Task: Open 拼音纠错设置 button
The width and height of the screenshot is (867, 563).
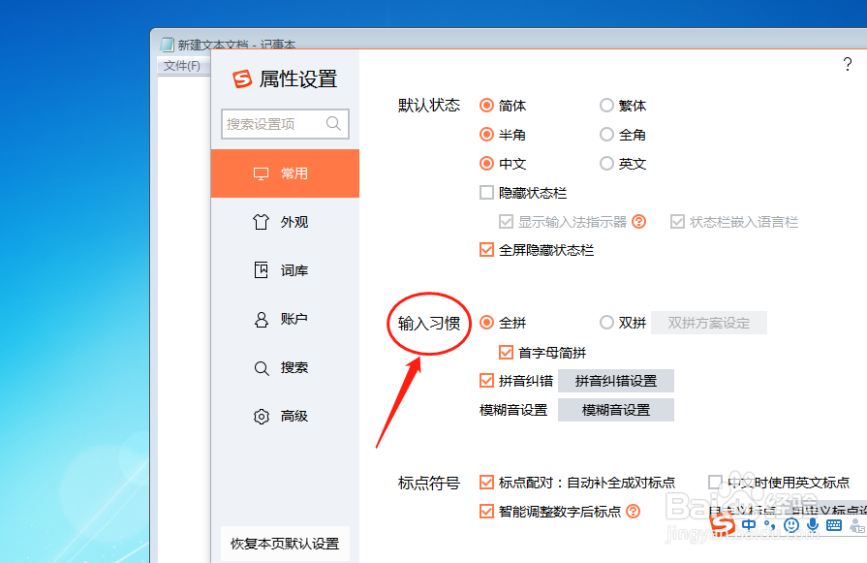Action: [x=616, y=381]
